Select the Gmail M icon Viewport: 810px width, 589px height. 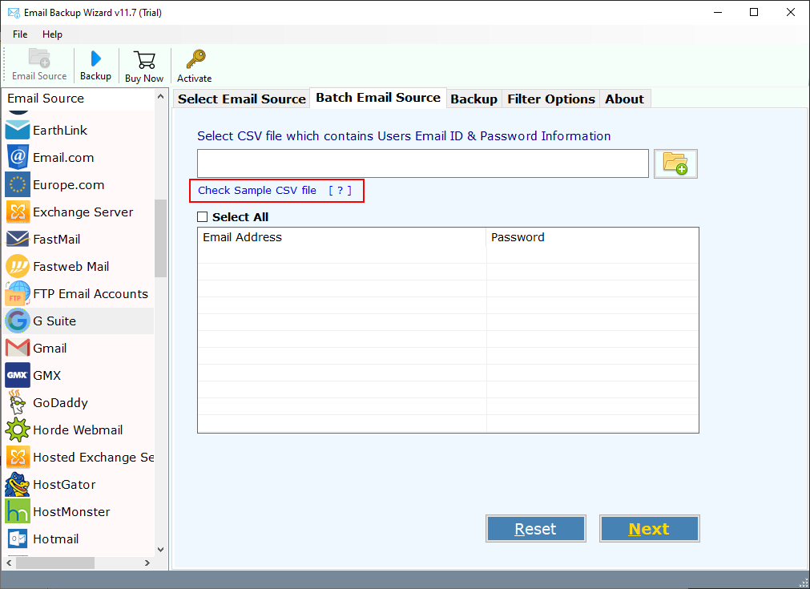point(18,349)
